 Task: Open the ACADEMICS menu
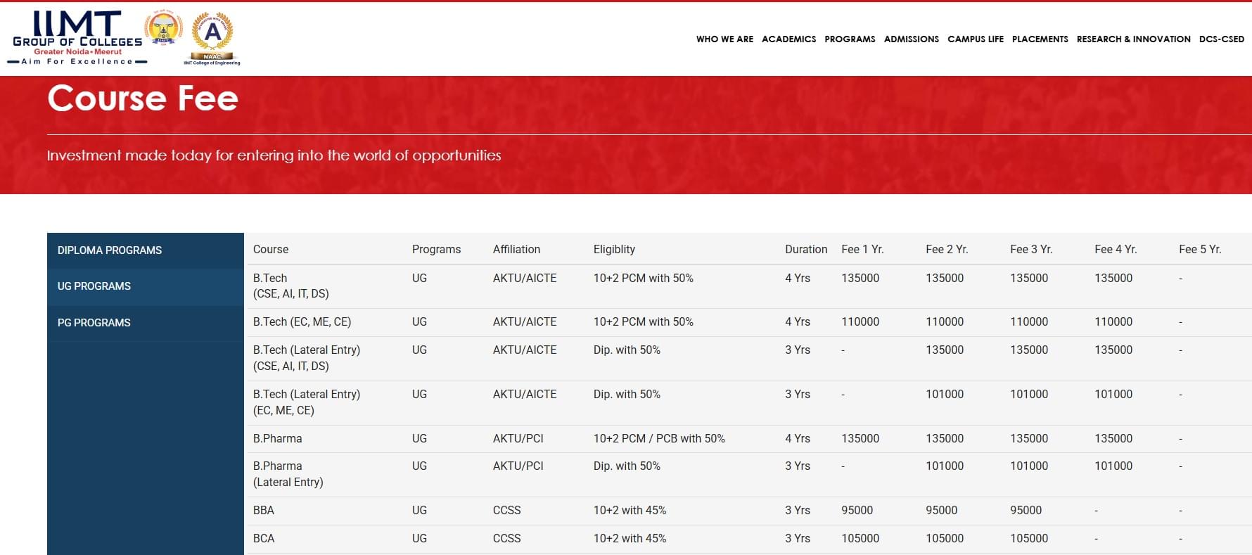click(x=788, y=39)
